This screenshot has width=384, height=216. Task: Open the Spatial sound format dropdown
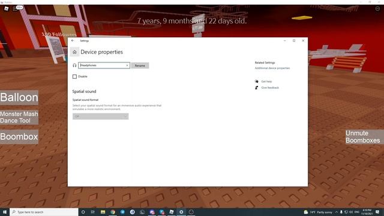tap(100, 116)
